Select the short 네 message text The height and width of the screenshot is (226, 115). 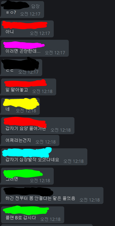pyautogui.click(x=8, y=109)
